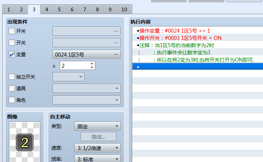The height and width of the screenshot is (162, 263).
Task: Expand the 角色 actor dropdown
Action: pos(87,100)
